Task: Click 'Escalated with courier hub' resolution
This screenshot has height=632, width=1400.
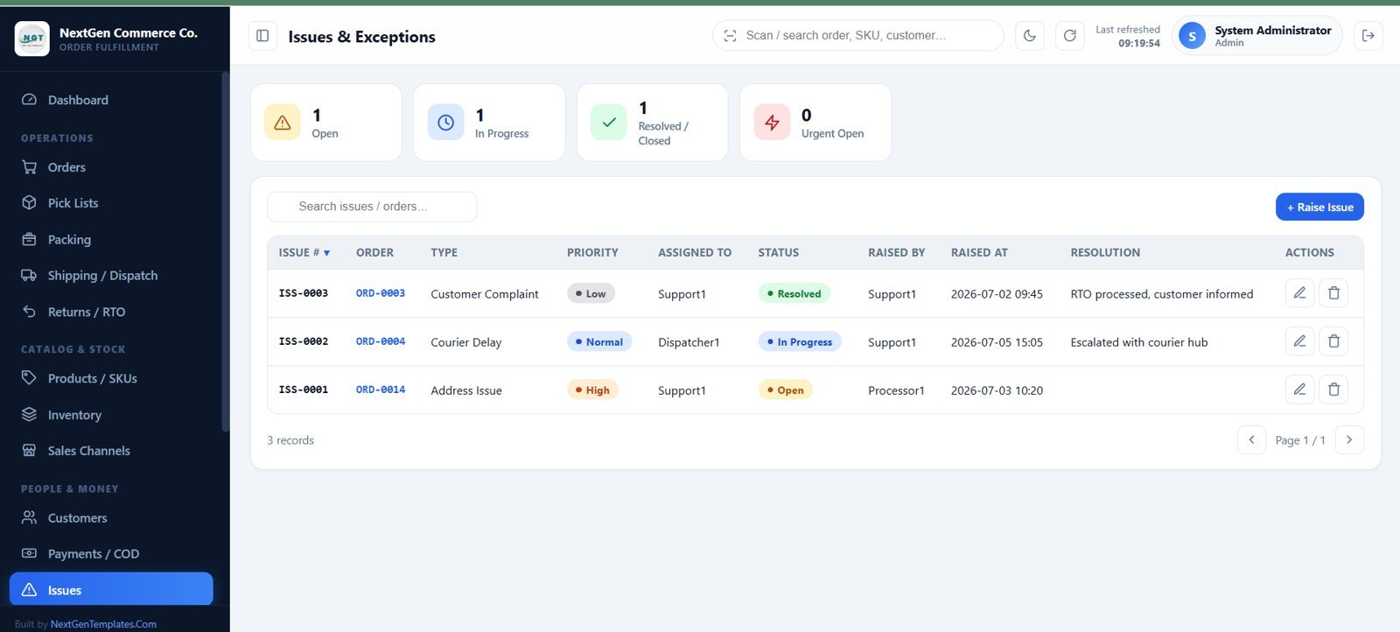Action: (x=1139, y=342)
